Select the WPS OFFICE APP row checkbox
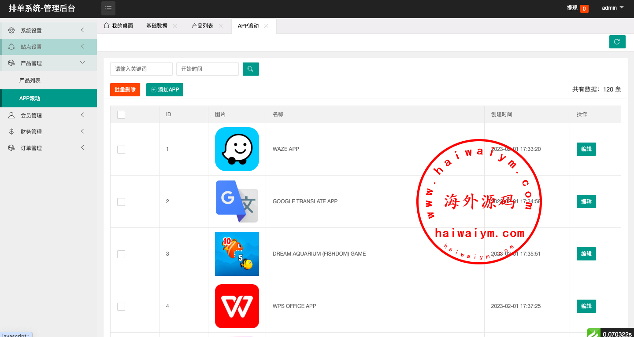 point(121,307)
